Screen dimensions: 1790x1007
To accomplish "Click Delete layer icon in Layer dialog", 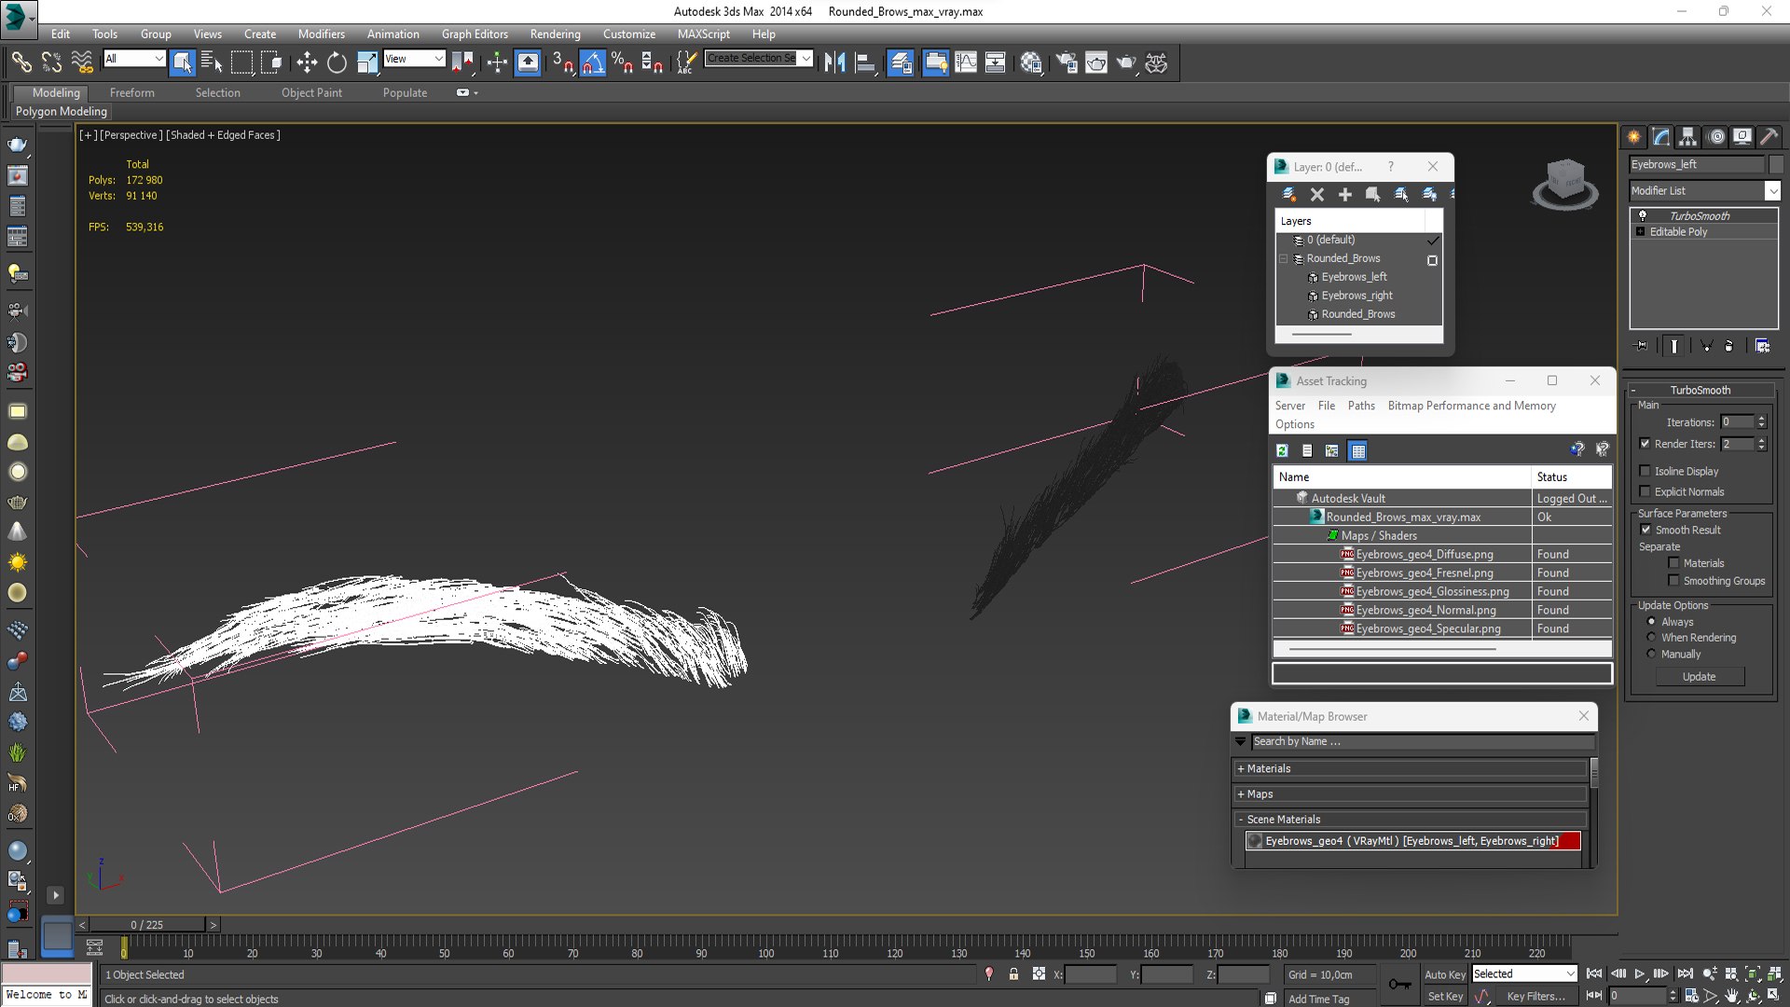I will coord(1316,194).
